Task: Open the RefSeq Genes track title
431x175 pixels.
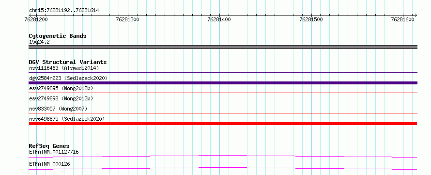Action: pos(49,146)
